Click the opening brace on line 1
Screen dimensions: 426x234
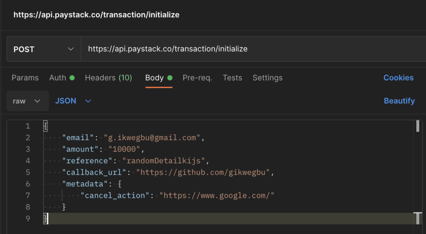pyautogui.click(x=46, y=126)
